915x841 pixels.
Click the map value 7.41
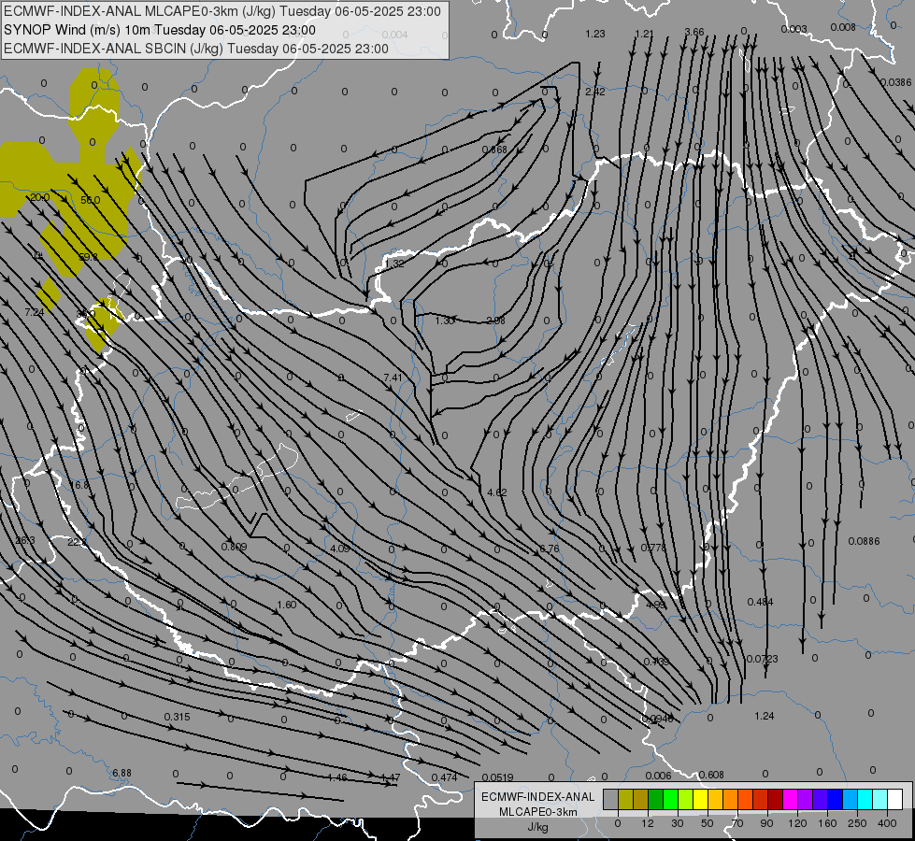click(393, 378)
